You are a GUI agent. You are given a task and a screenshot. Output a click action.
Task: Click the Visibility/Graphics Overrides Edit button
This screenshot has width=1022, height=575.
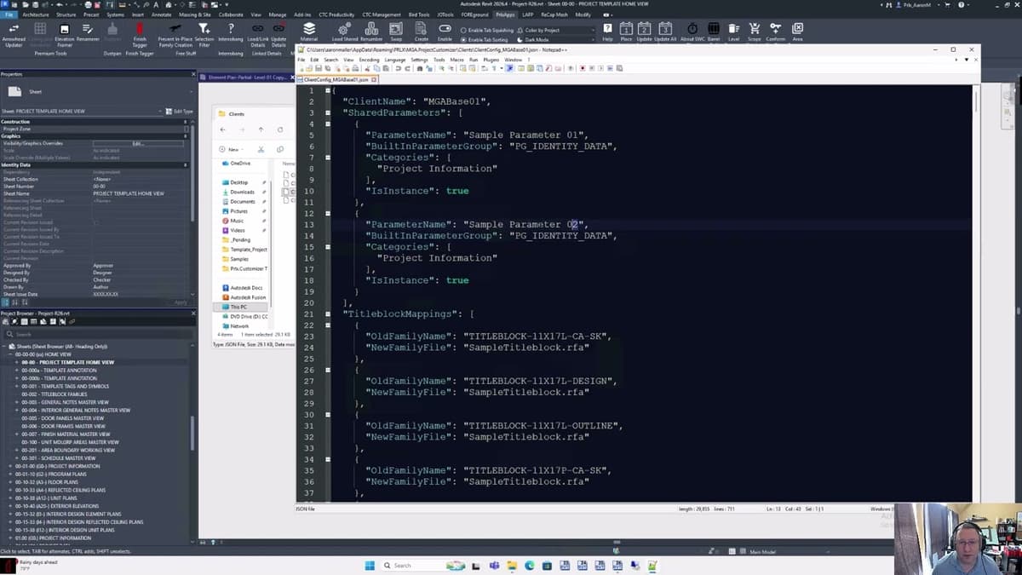coord(138,143)
